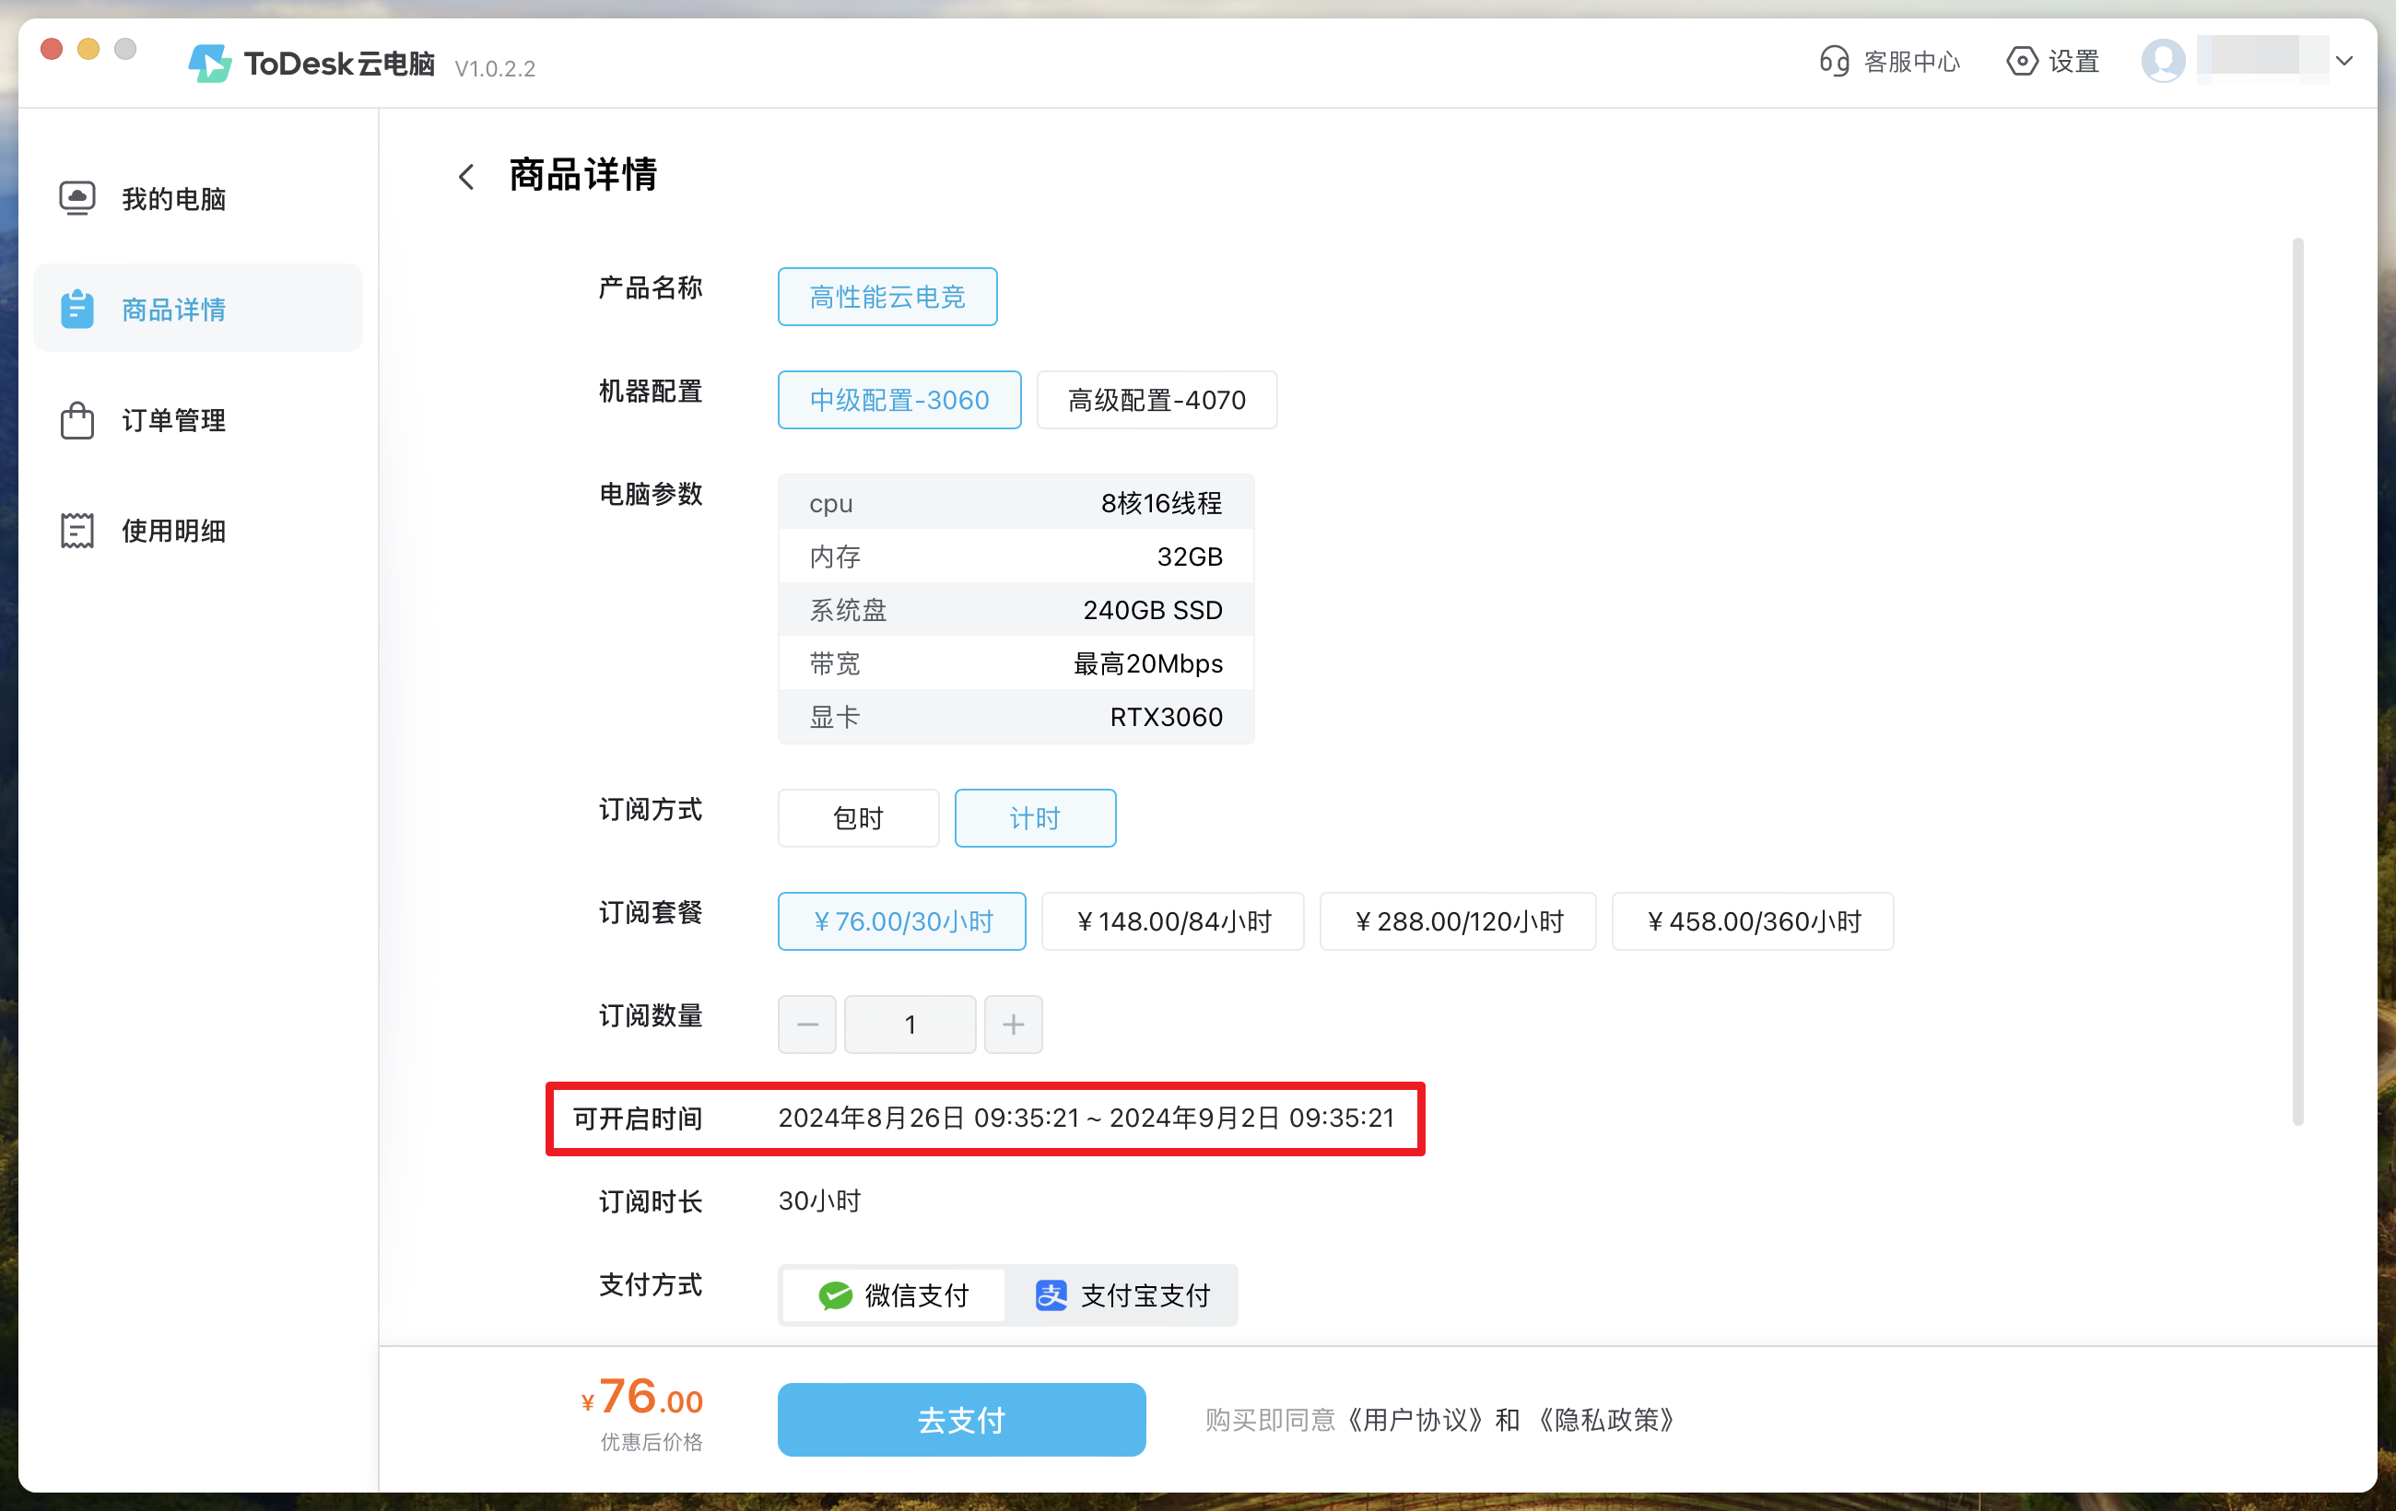Click the ¥76.00 discounted price
Screen dimensions: 2396x1511
pyautogui.click(x=643, y=1397)
